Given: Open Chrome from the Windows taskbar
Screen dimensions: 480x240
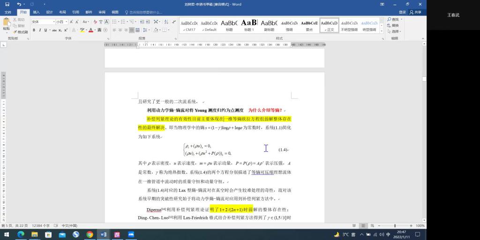Looking at the screenshot, I should click(90, 234).
